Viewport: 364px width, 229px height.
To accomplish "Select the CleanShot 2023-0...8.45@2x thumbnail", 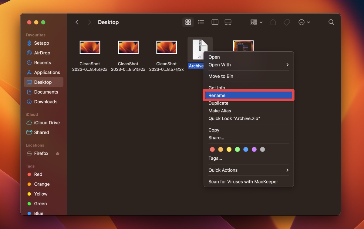I will (x=90, y=47).
